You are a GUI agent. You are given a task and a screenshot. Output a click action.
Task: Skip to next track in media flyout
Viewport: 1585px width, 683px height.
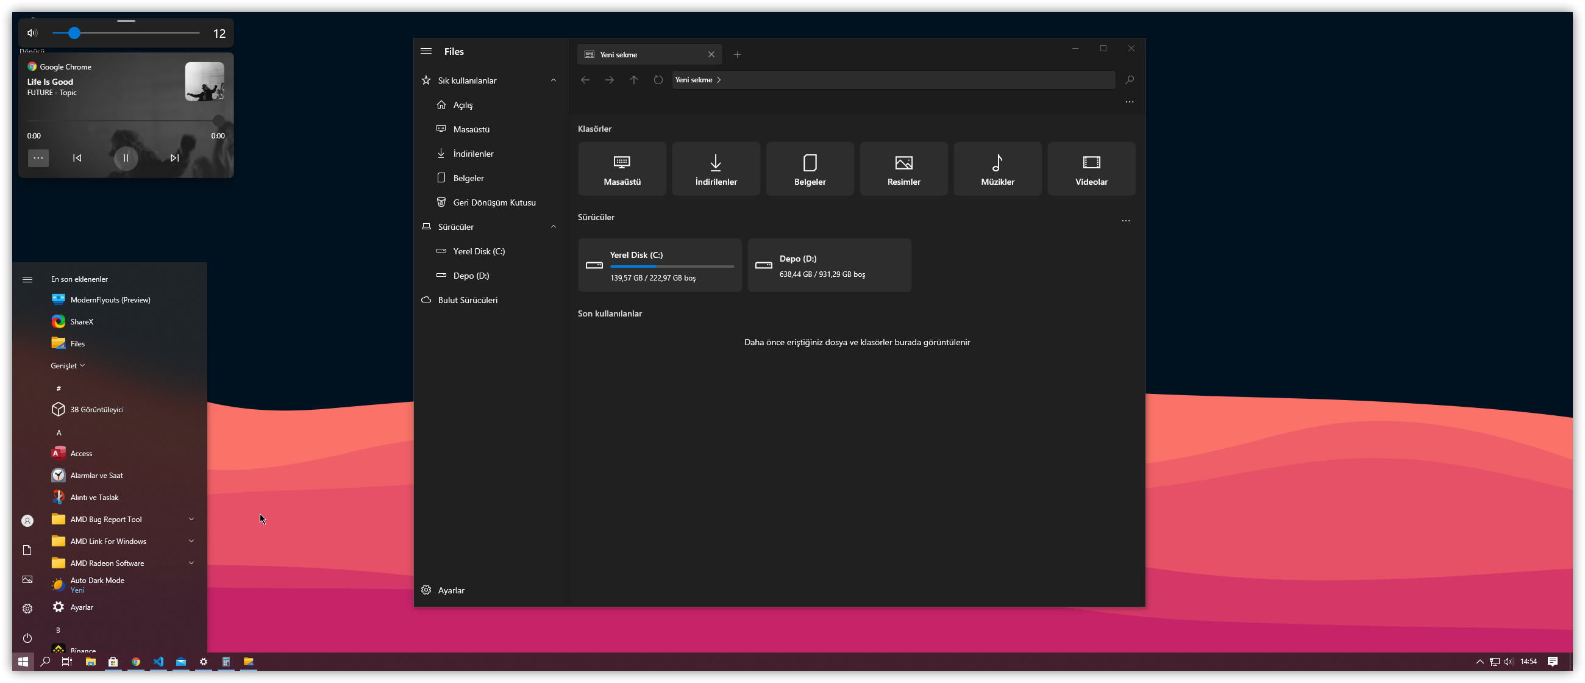[x=175, y=158]
